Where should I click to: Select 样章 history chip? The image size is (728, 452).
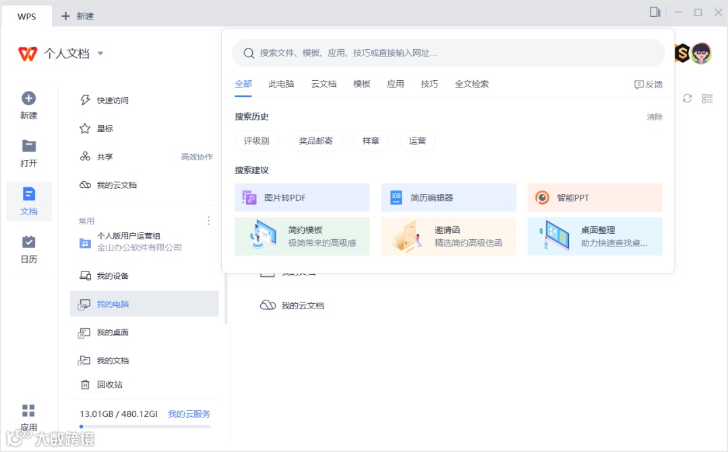coord(371,141)
